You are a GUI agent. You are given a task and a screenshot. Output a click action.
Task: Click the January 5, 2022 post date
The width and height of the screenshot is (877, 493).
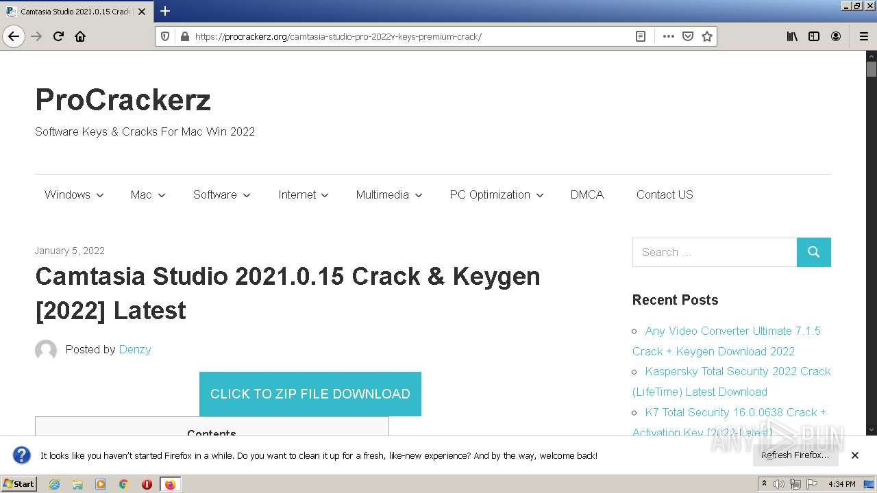coord(70,251)
